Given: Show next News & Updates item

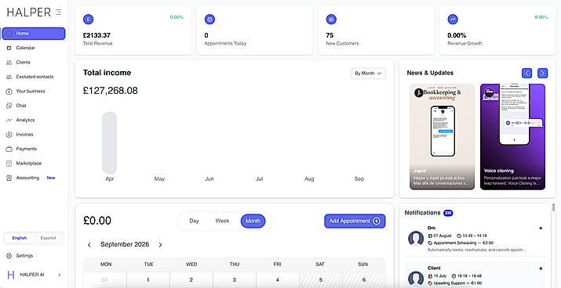Looking at the screenshot, I should click(x=542, y=73).
